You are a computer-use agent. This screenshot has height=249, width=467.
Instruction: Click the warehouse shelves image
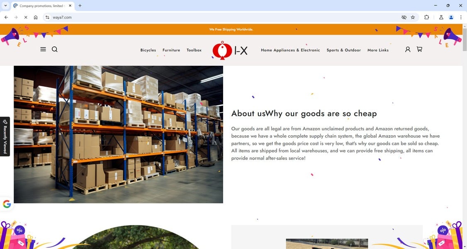coord(118,134)
